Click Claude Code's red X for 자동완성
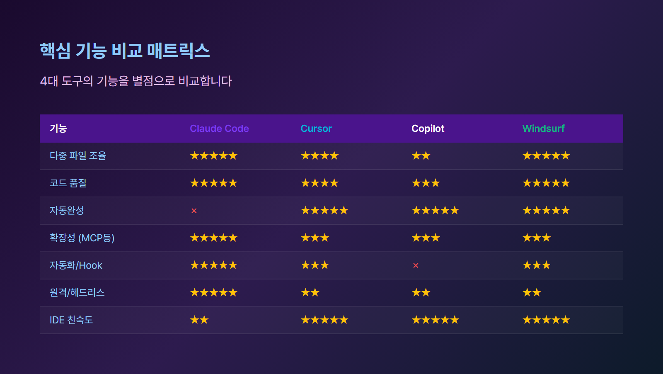 click(x=194, y=211)
